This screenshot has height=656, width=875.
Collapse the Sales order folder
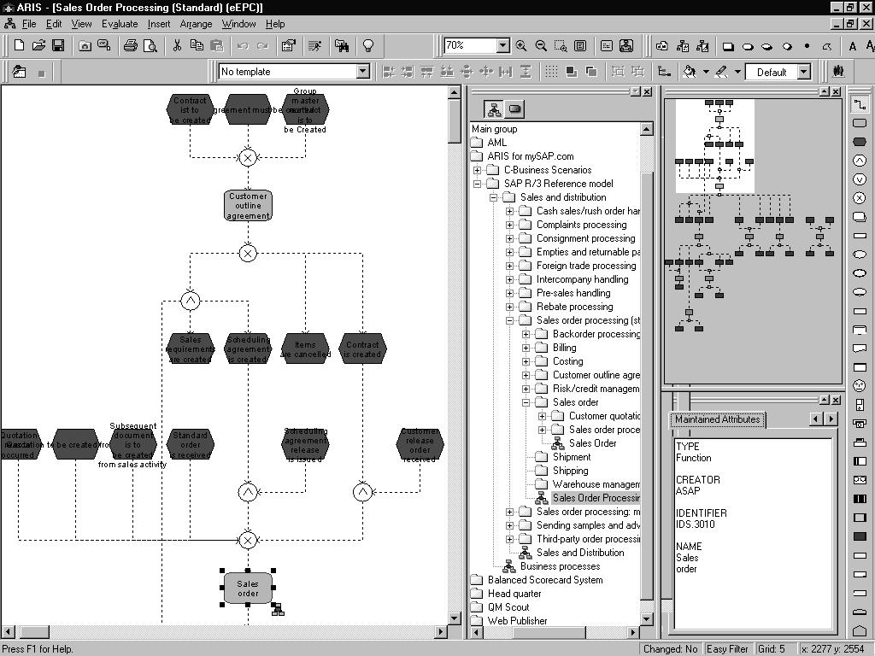(x=526, y=402)
